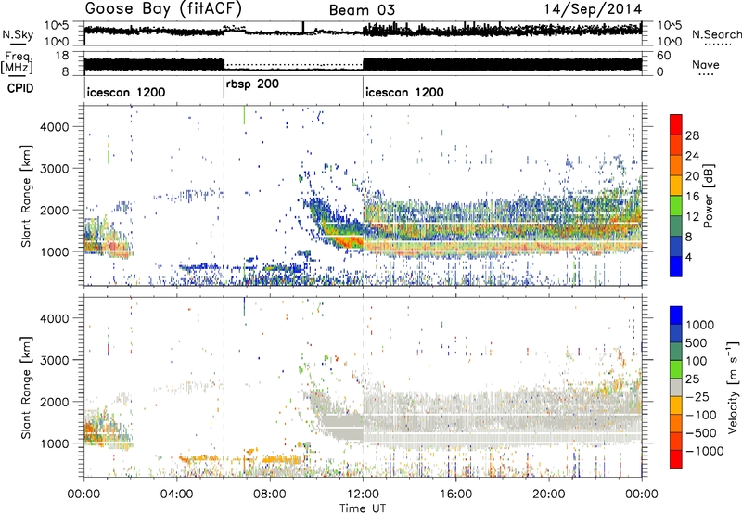The image size is (742, 514).
Task: Click the "-100" value on the velocity scale
Action: [x=701, y=415]
